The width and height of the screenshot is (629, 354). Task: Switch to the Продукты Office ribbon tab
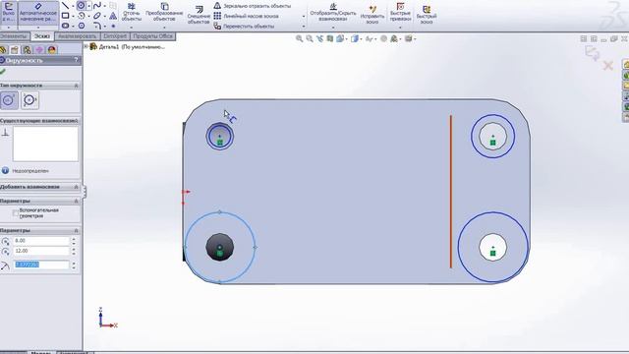(x=153, y=36)
